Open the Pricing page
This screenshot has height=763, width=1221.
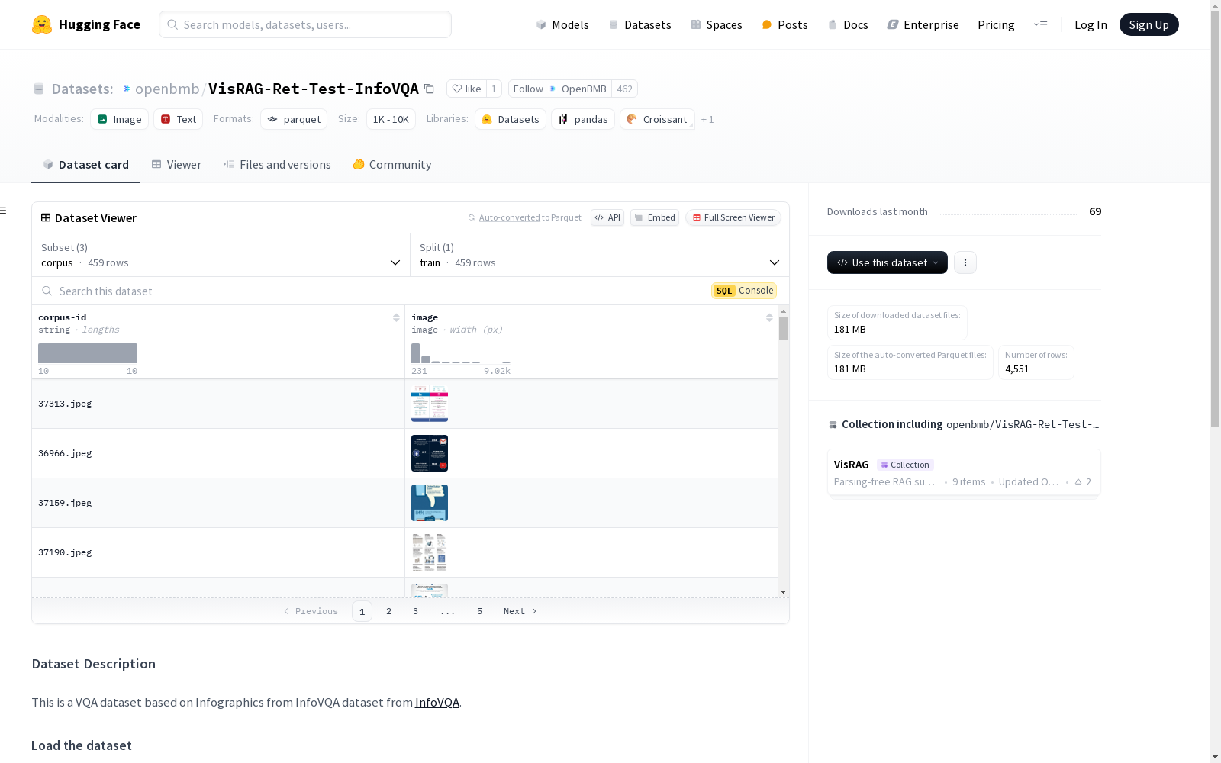(x=996, y=24)
